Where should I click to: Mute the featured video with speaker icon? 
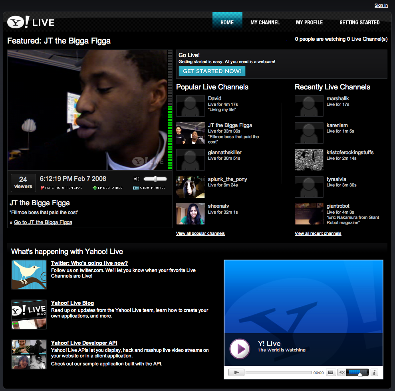[x=137, y=179]
